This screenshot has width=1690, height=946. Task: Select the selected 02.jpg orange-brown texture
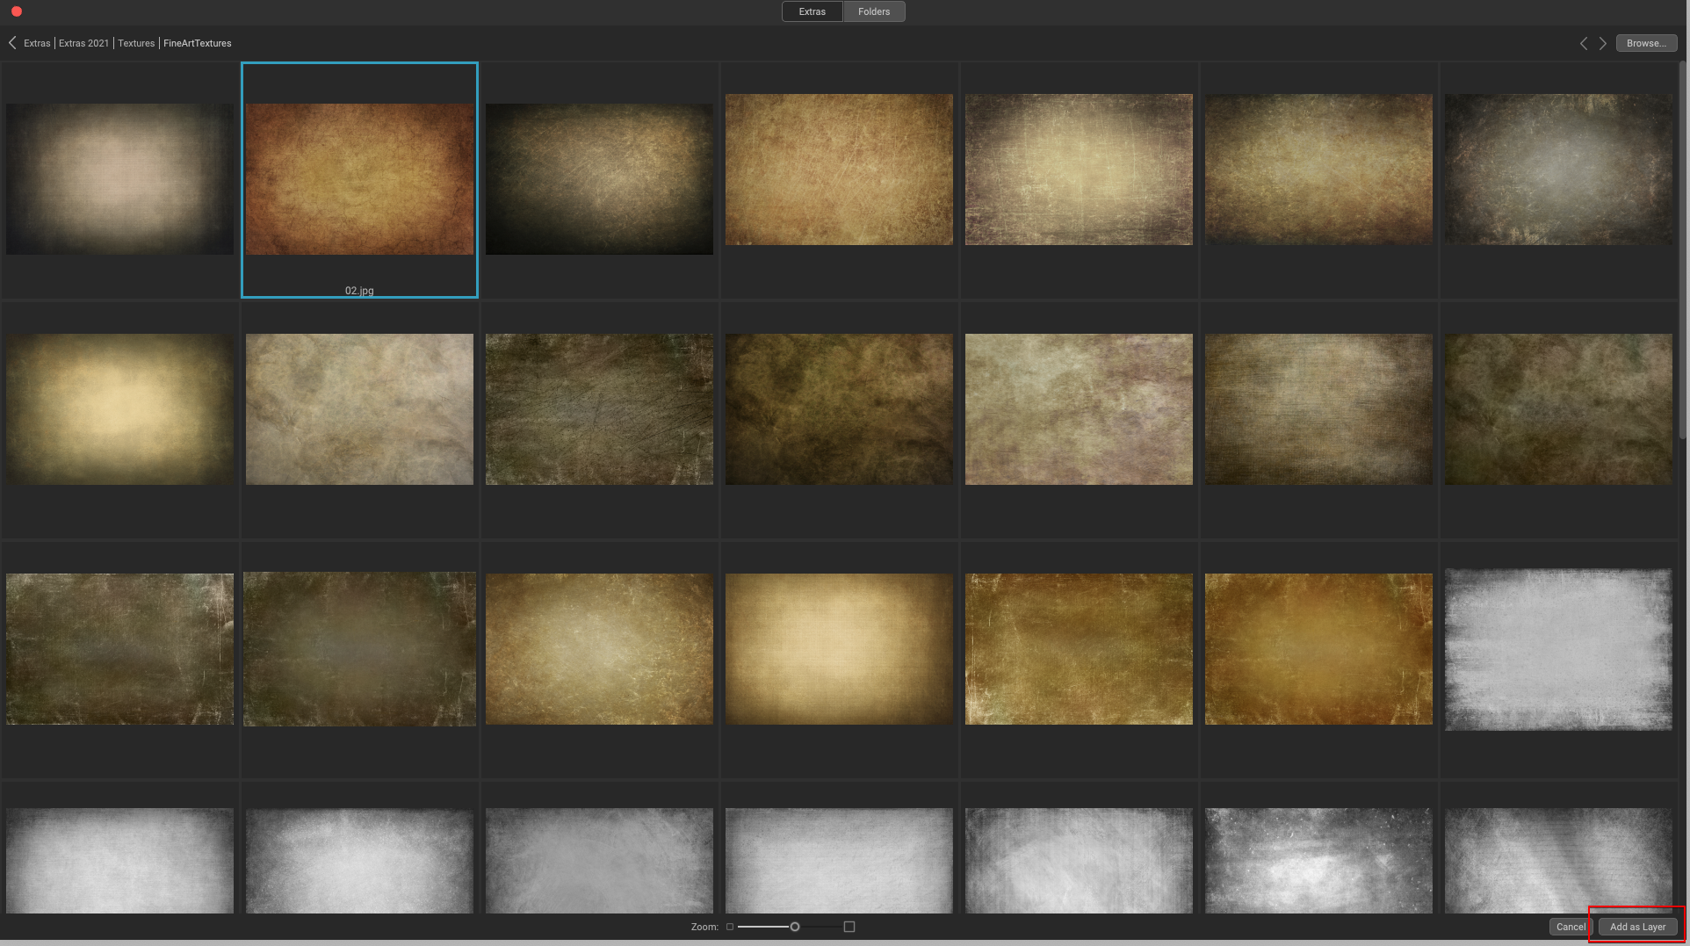coord(359,179)
